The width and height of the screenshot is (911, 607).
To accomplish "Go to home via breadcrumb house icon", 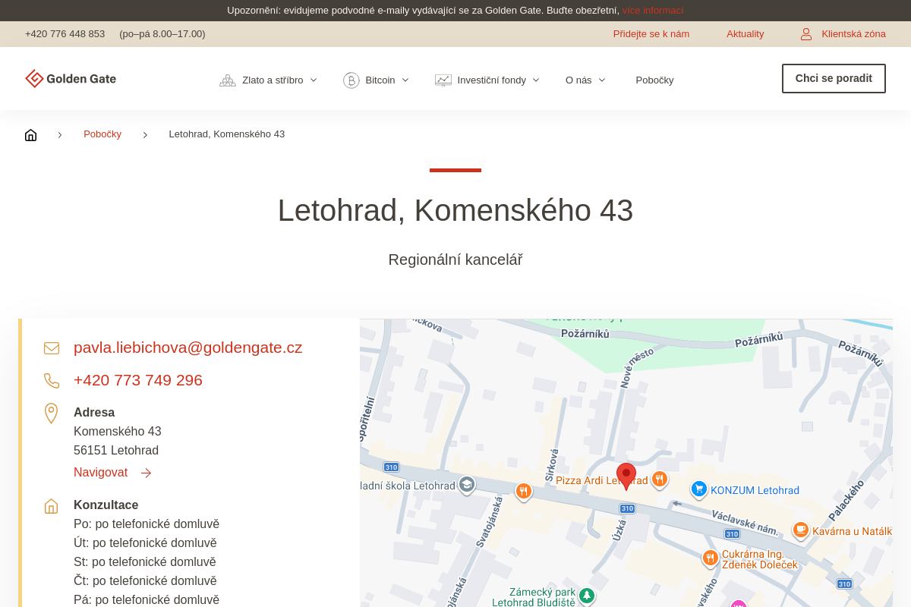I will (x=30, y=135).
